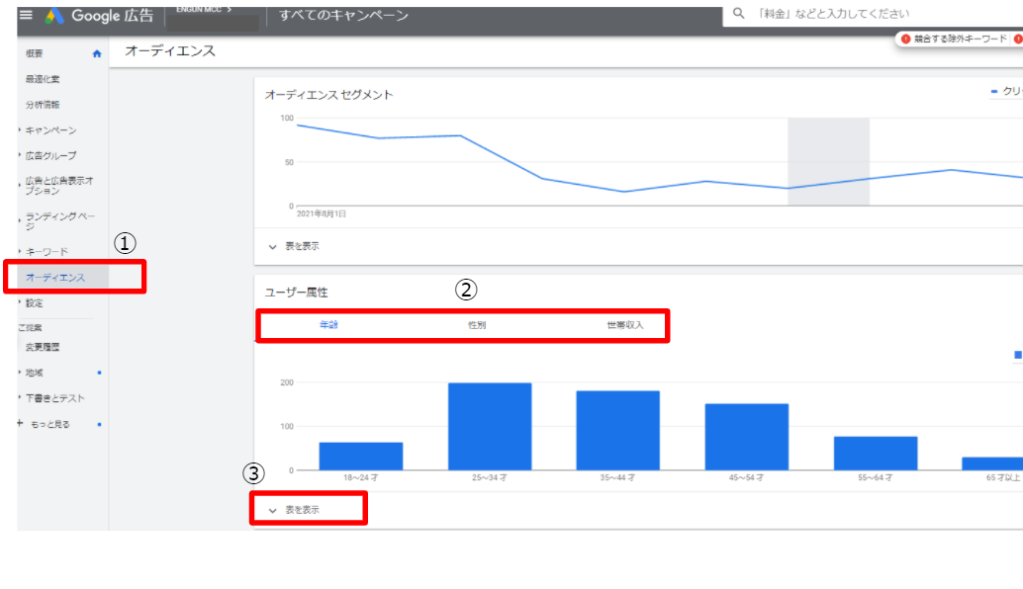Click the 競合する除外キーワード notification
This screenshot has height=589, width=1023.
960,40
